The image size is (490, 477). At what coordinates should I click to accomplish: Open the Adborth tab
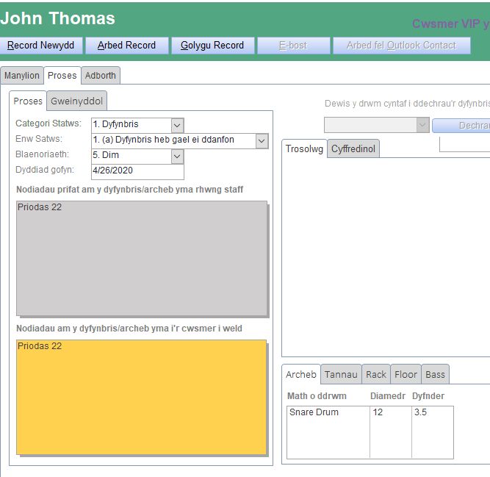coord(100,76)
